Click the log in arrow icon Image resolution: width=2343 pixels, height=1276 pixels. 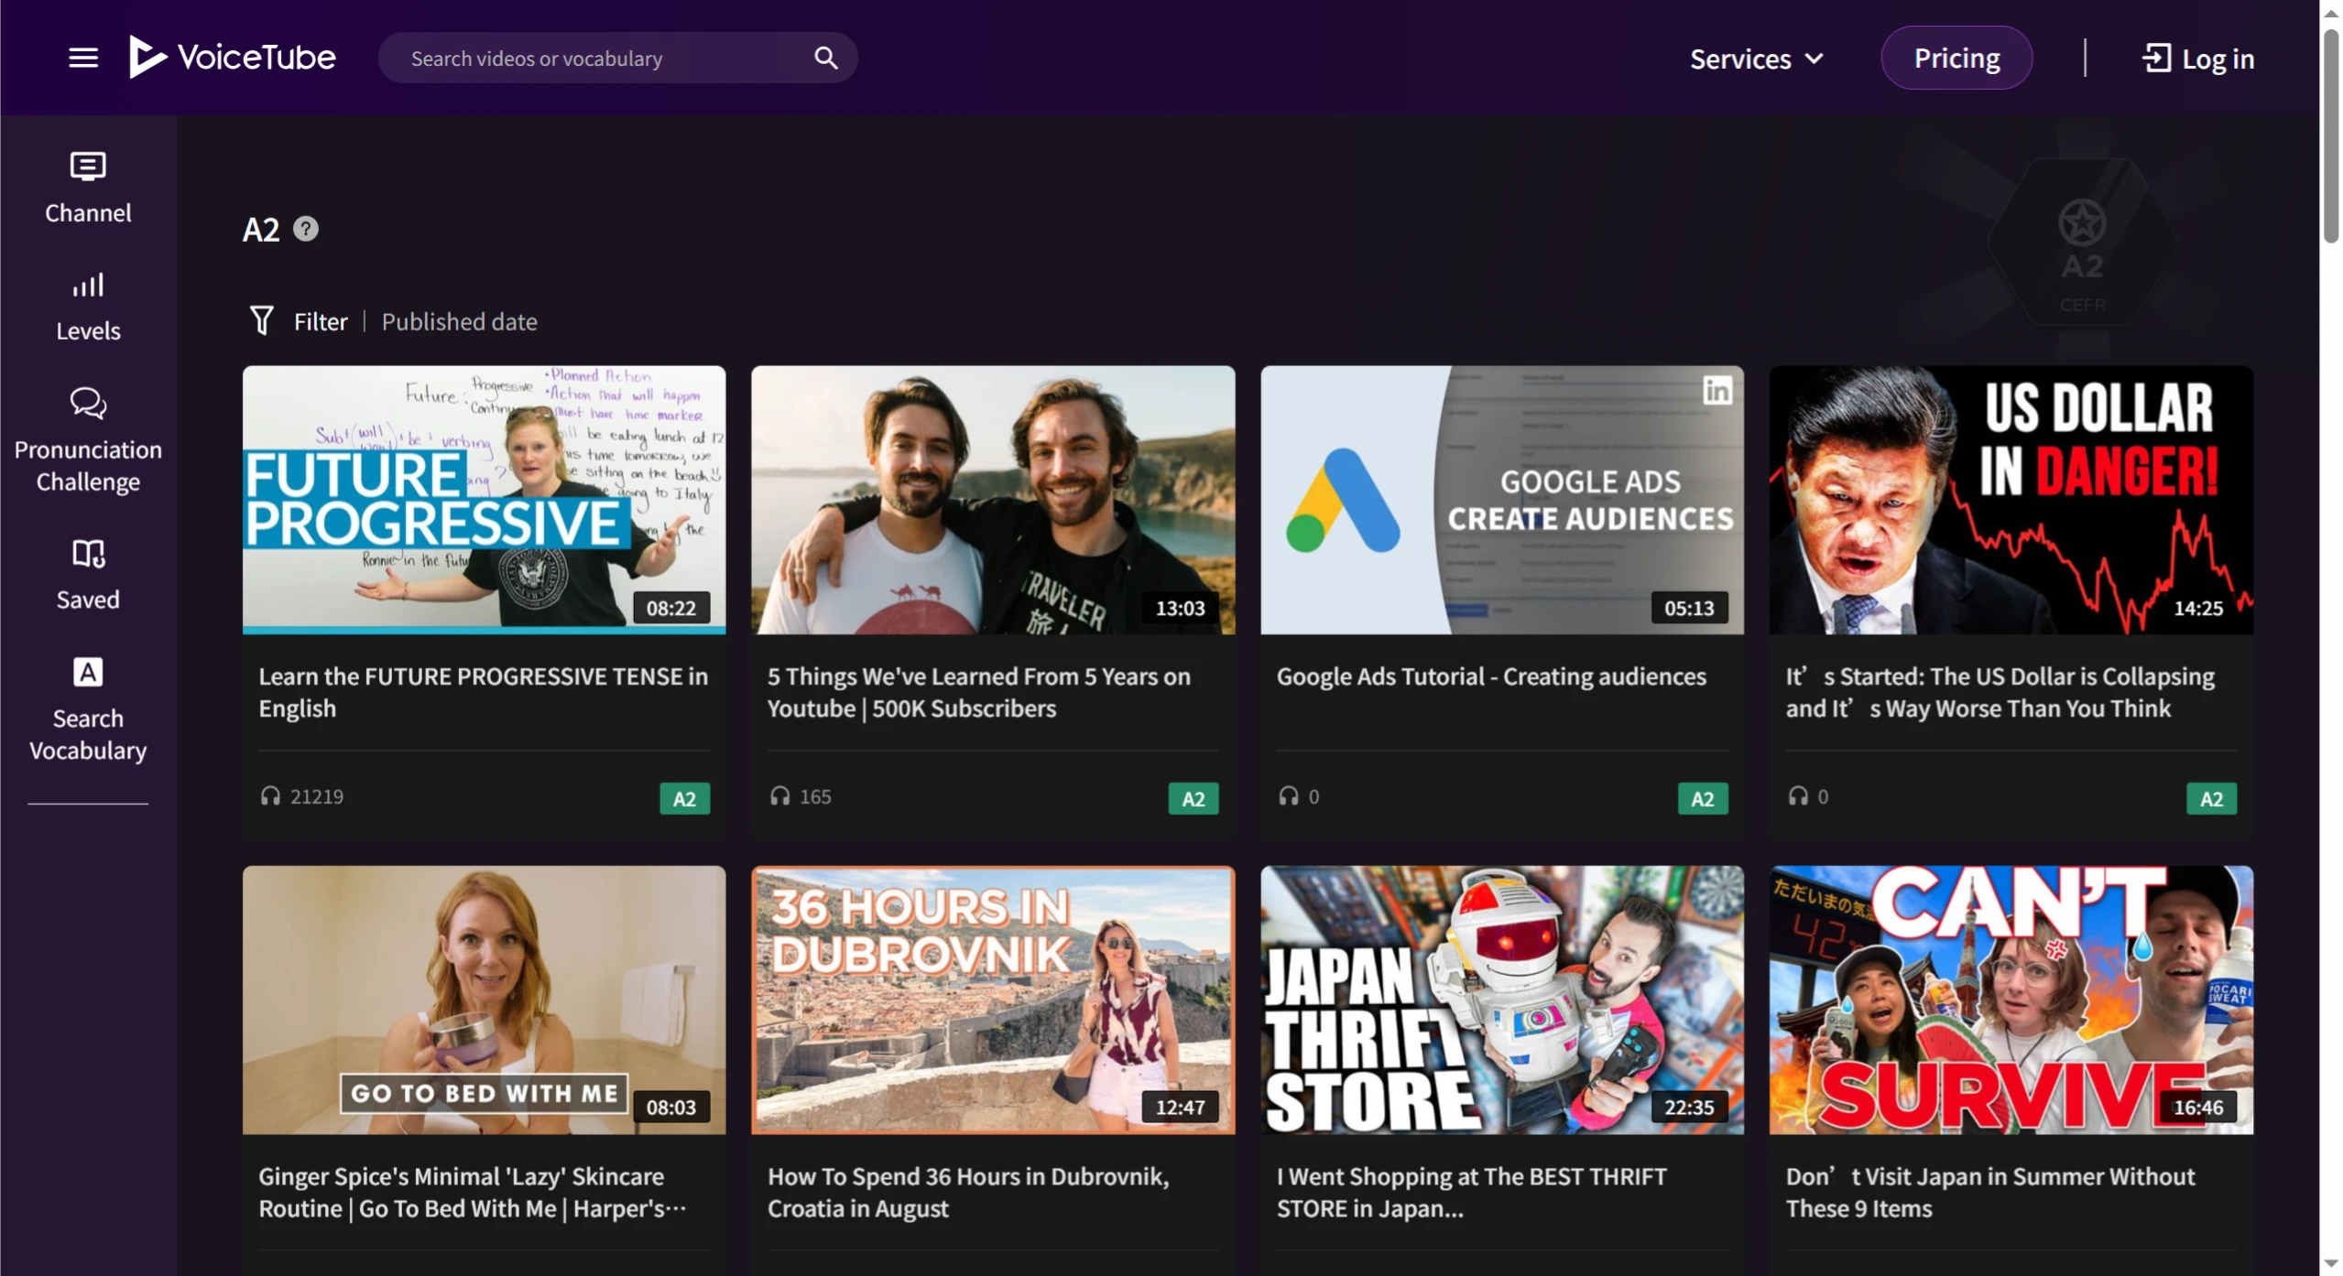coord(2156,59)
